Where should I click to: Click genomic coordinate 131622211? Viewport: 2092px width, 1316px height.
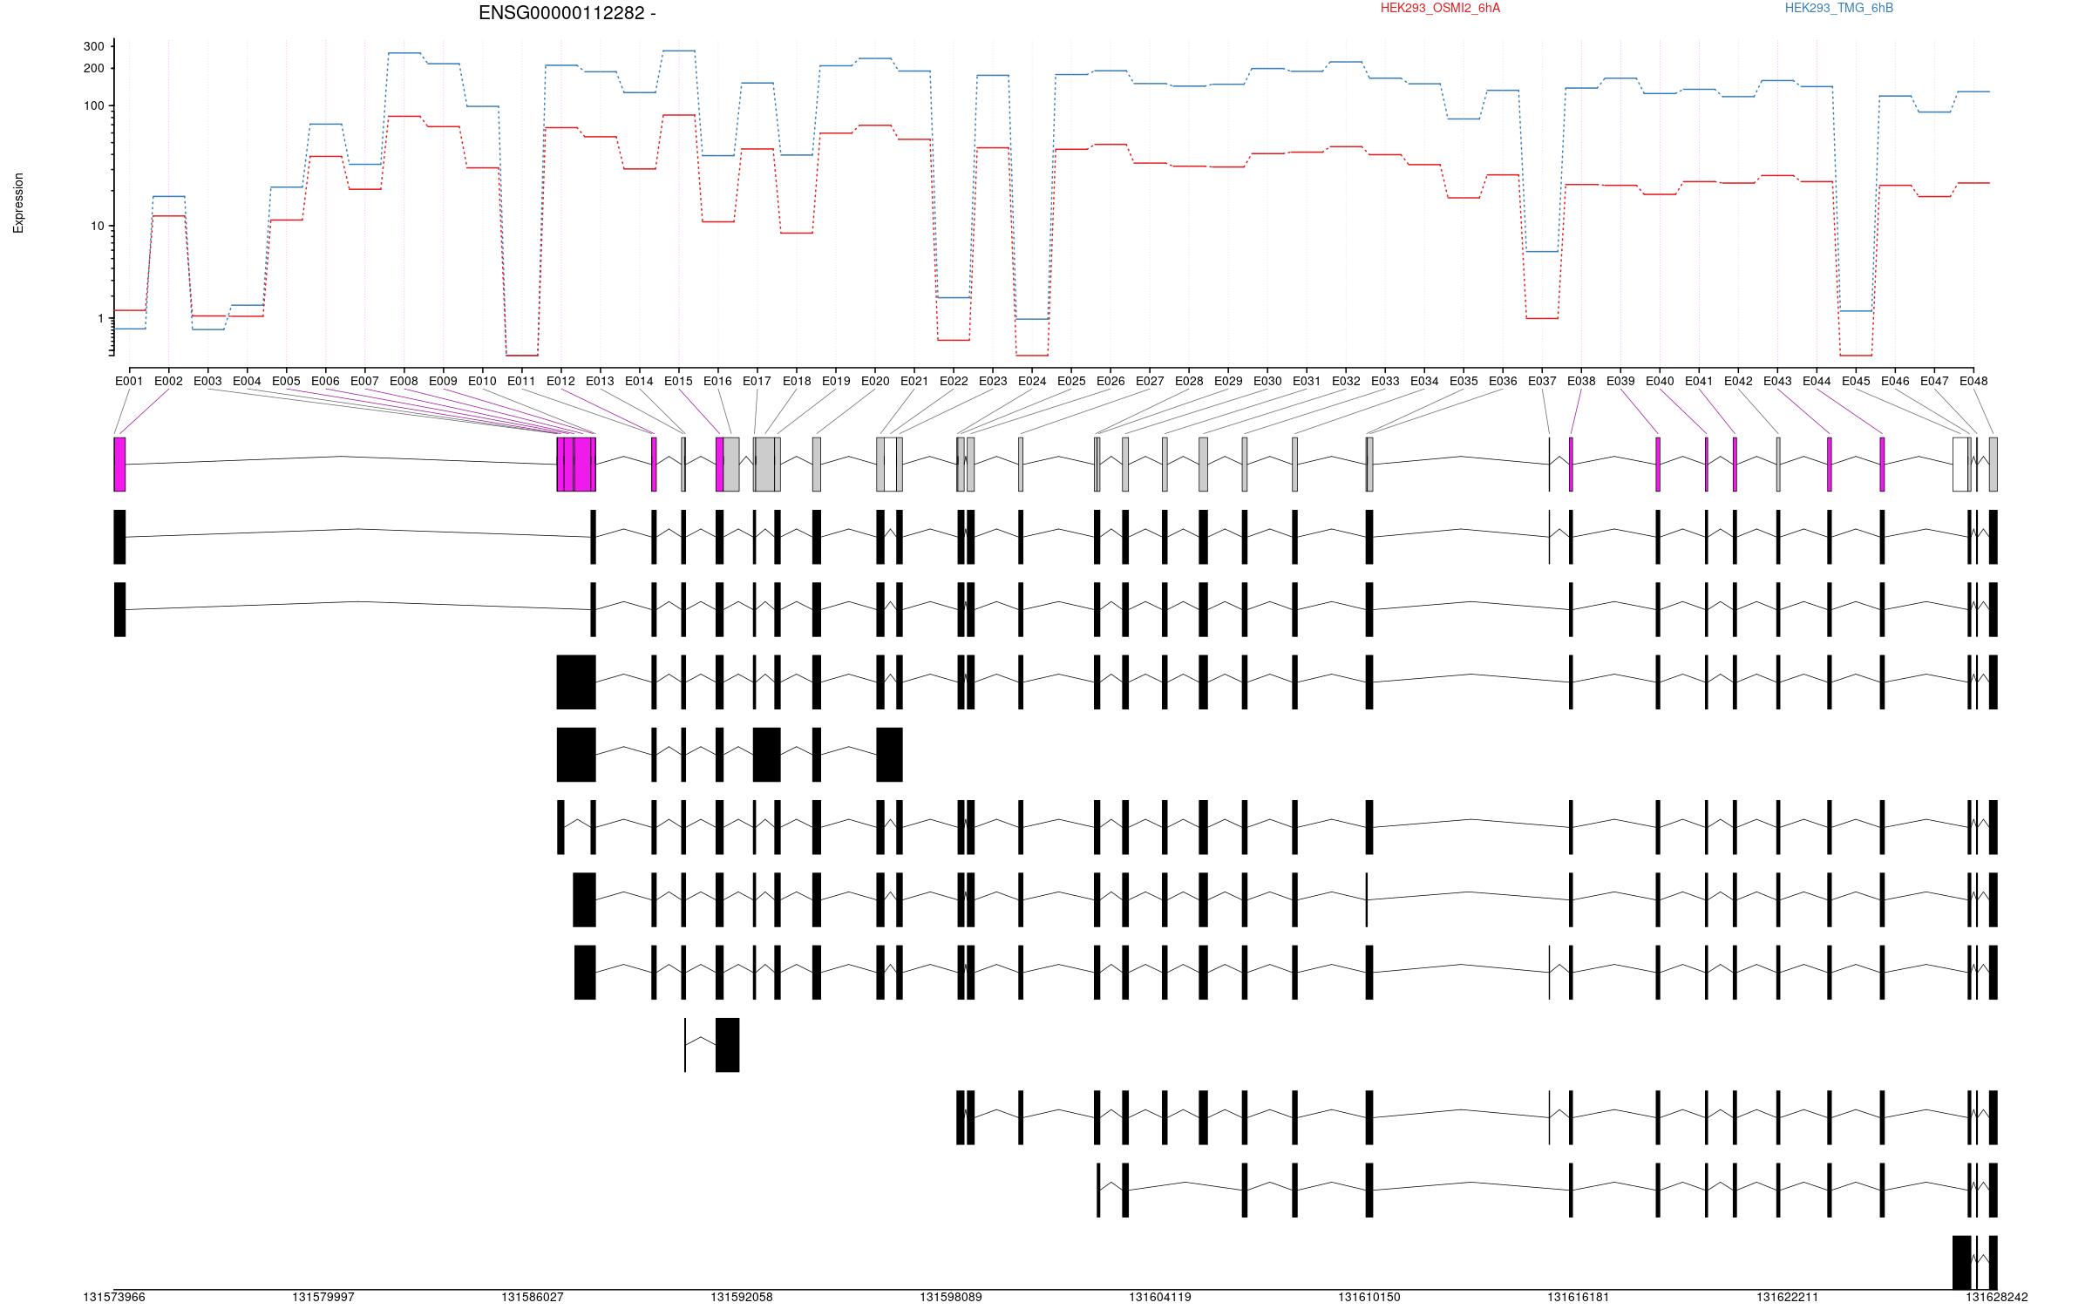[x=1788, y=1297]
